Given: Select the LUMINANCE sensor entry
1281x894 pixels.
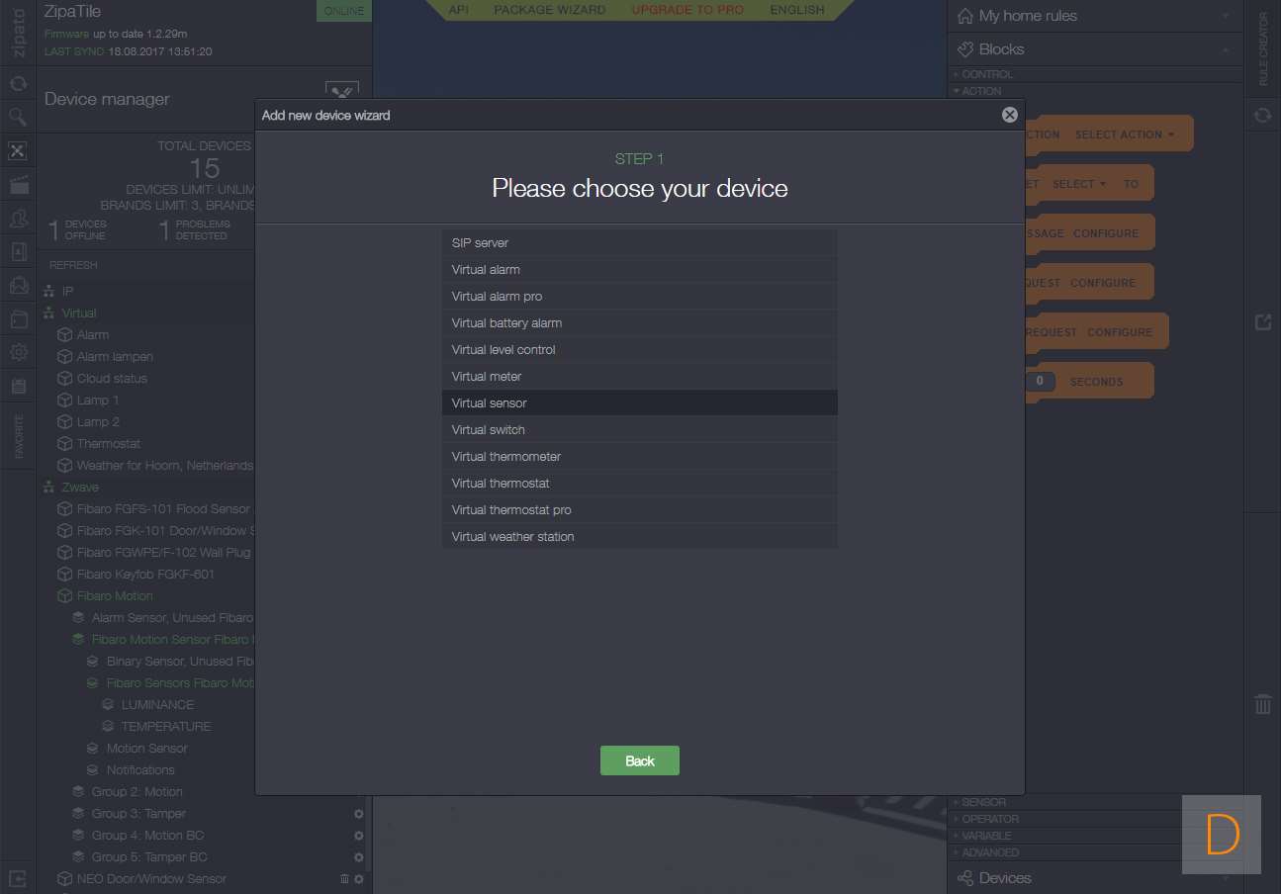Looking at the screenshot, I should tap(148, 705).
